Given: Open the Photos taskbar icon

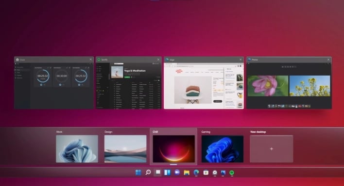Looking at the screenshot, I should (223, 173).
